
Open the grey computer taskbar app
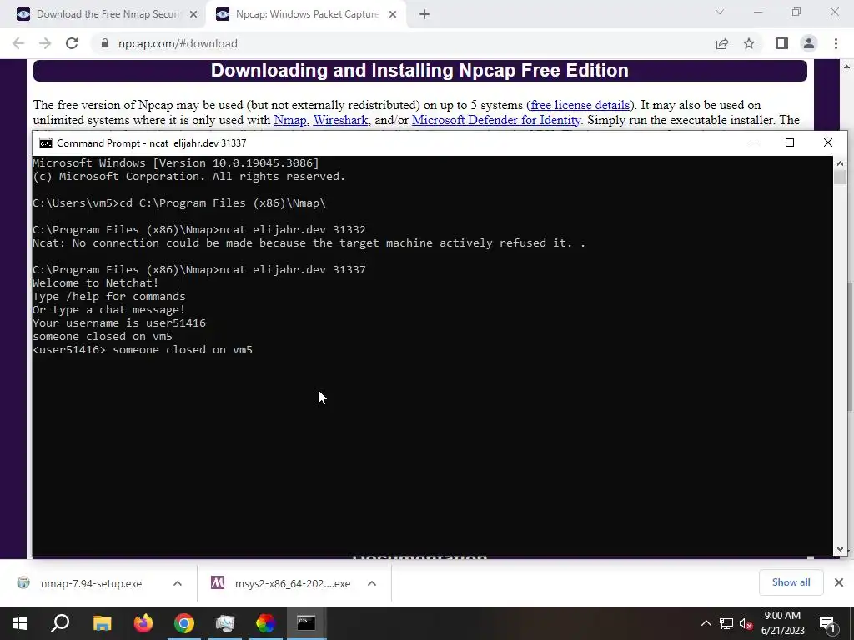point(225,623)
